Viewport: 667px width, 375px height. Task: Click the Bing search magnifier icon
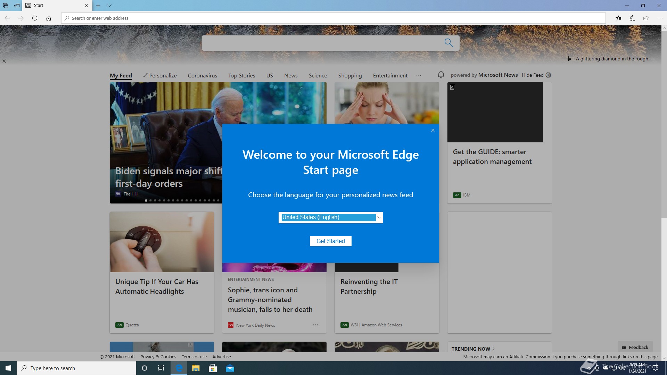pyautogui.click(x=448, y=43)
